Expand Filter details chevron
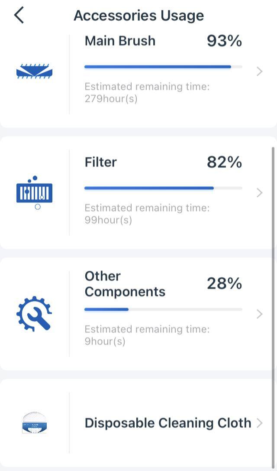 [259, 193]
